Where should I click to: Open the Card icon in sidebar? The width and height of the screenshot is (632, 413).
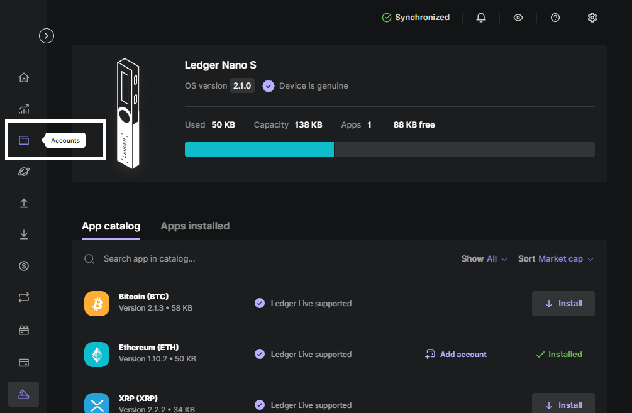[x=24, y=363]
